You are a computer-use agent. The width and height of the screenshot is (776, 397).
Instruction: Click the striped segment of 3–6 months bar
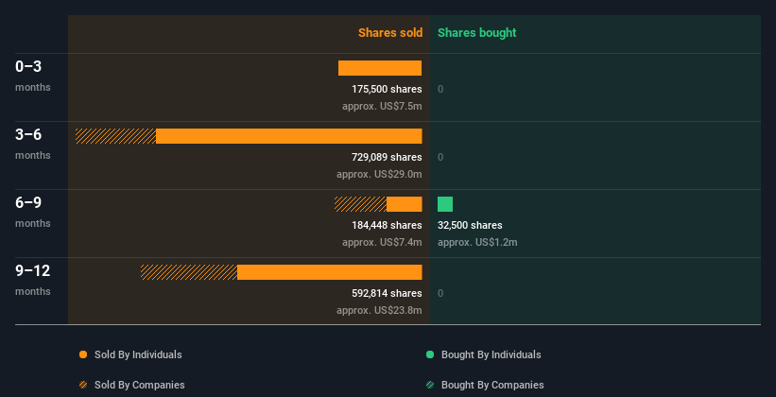pyautogui.click(x=115, y=136)
